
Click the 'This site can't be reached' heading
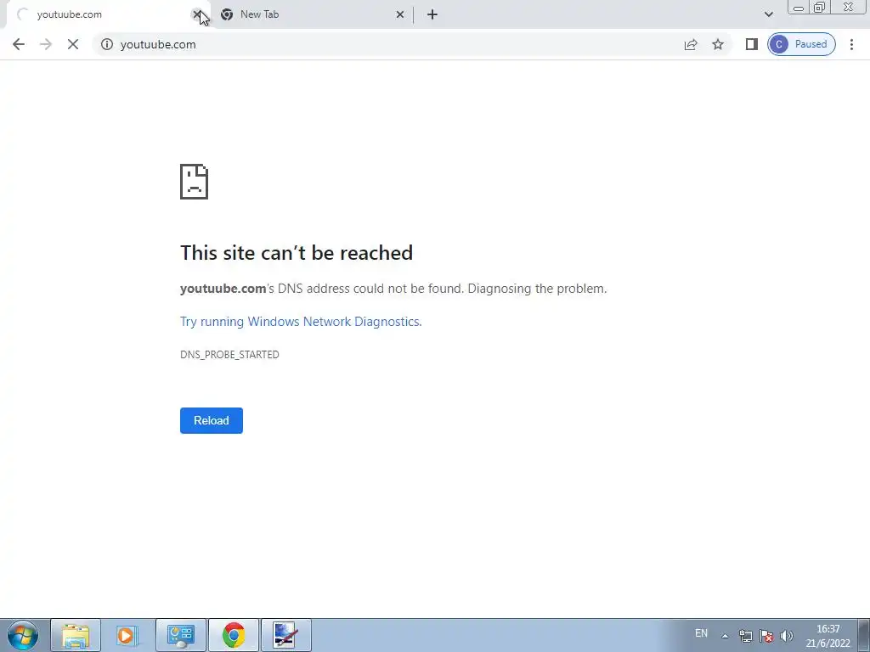(x=297, y=253)
